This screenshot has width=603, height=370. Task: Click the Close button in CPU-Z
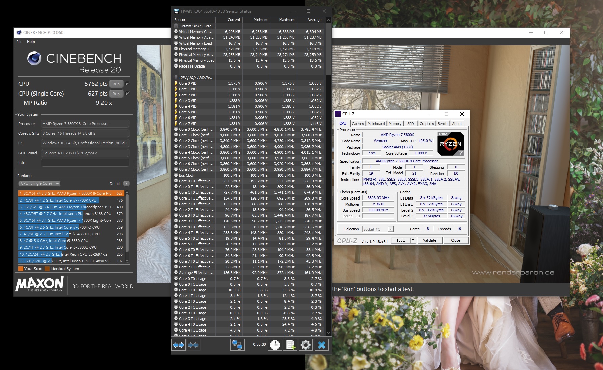(456, 240)
